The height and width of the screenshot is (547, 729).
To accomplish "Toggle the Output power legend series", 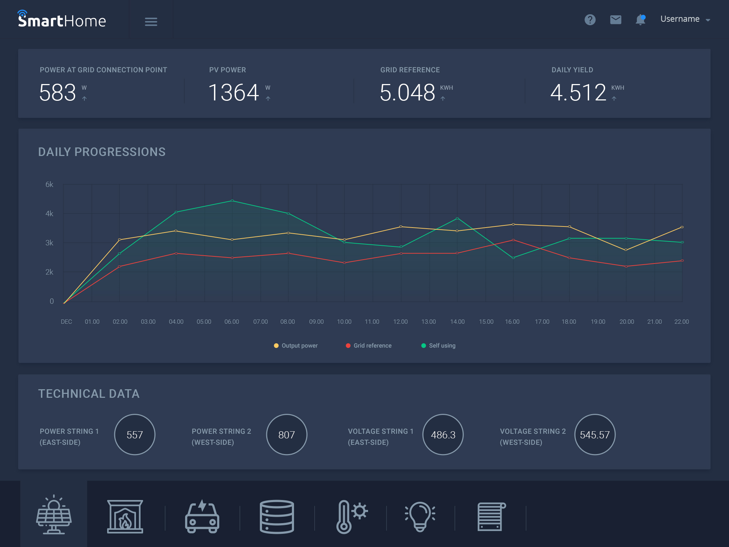I will pos(296,345).
